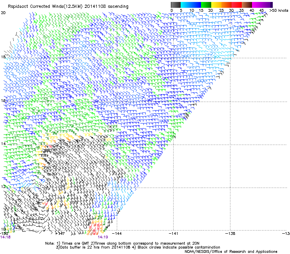Viewport: 290px width, 254px height.
Task: Click the latitude label '18'
Action: [x=3, y=57]
